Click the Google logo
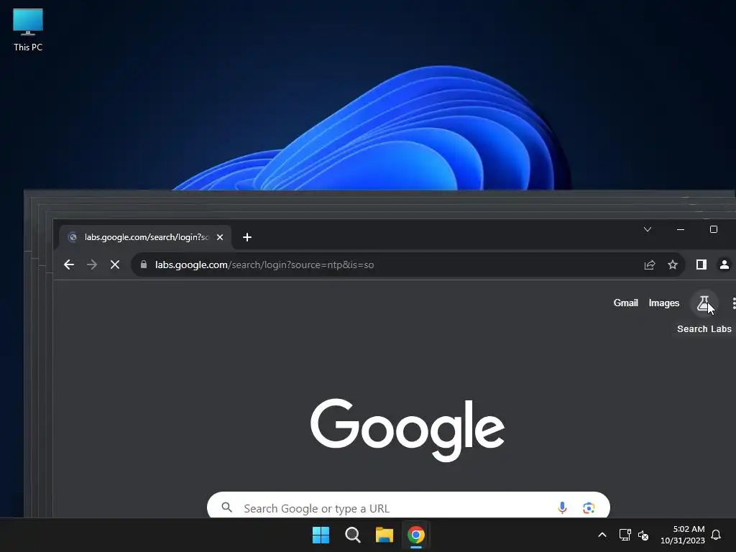Screen dimensions: 736x552 coord(408,430)
